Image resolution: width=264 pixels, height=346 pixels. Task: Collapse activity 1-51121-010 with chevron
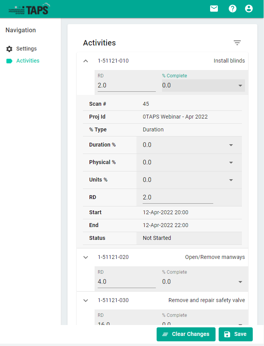pos(86,61)
